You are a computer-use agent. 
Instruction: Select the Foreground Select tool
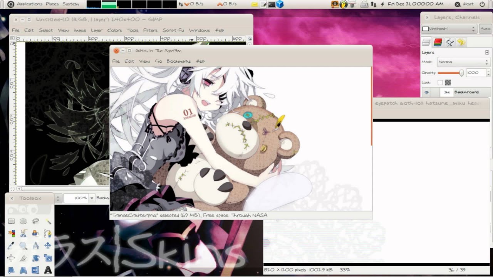tap(36, 233)
